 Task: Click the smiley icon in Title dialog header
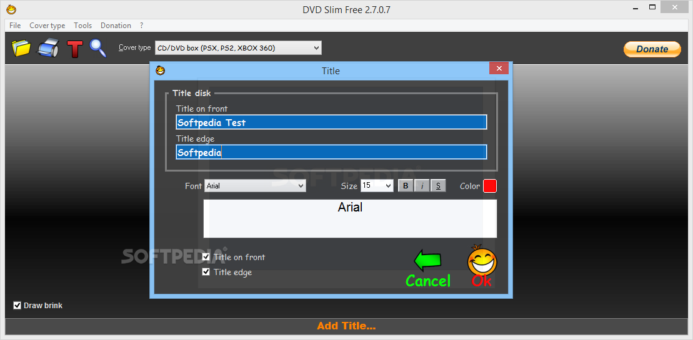tap(161, 70)
